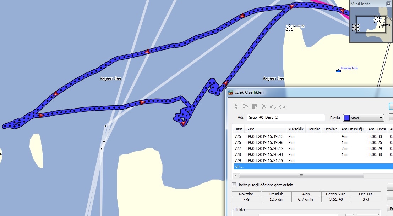Click the blue Mavi color swatch
The height and width of the screenshot is (216, 393).
click(347, 118)
